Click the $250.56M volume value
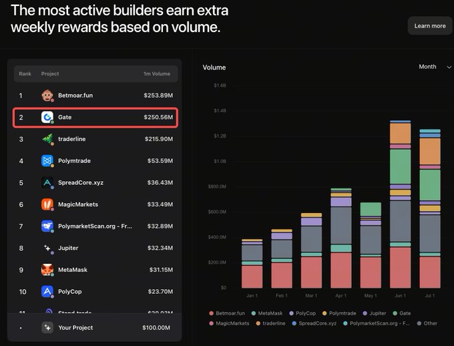The image size is (454, 346). pos(158,117)
